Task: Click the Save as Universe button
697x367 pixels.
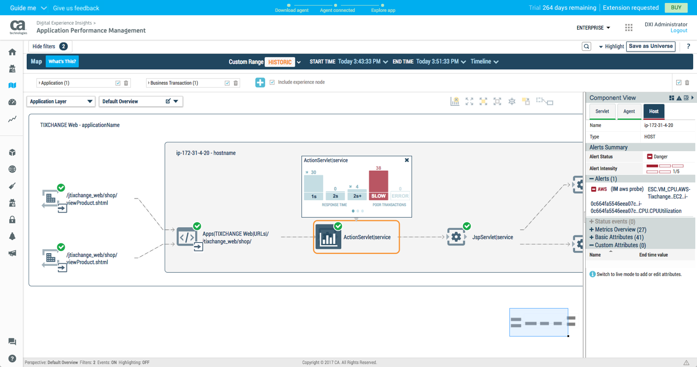Action: click(x=651, y=46)
